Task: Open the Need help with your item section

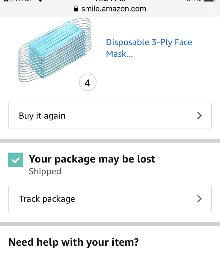Action: coord(73,242)
